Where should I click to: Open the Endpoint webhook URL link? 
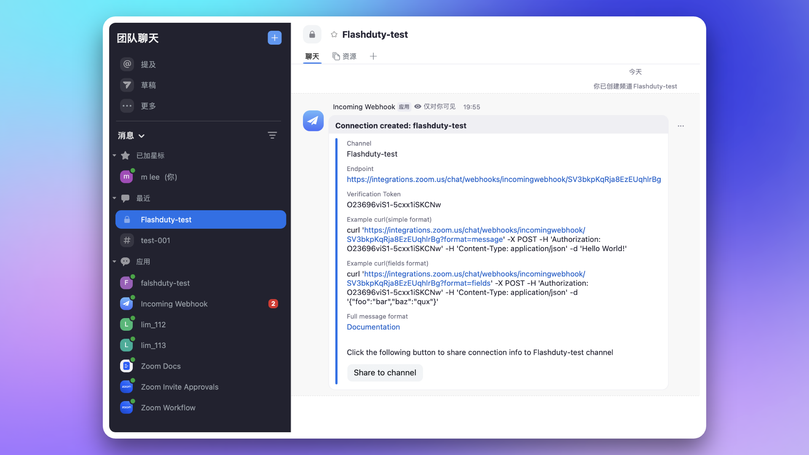[x=504, y=179]
